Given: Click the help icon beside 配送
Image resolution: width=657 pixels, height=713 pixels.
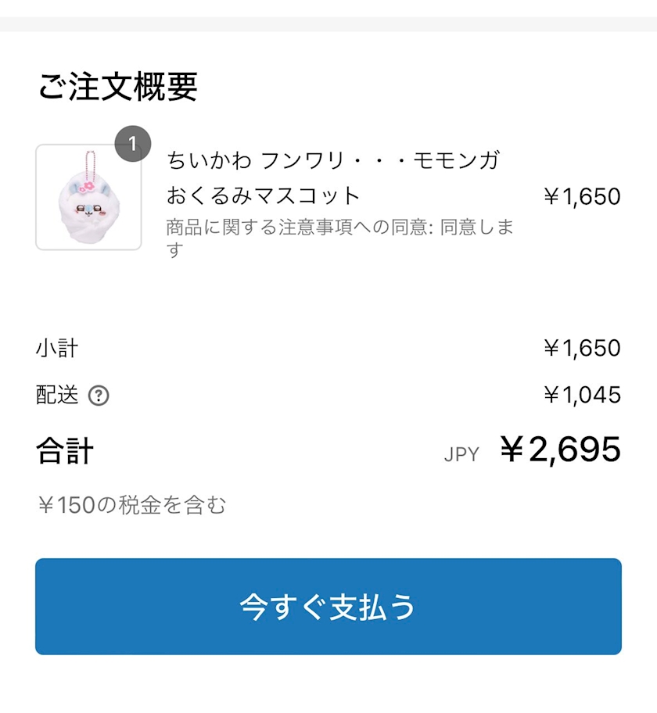Looking at the screenshot, I should point(99,396).
